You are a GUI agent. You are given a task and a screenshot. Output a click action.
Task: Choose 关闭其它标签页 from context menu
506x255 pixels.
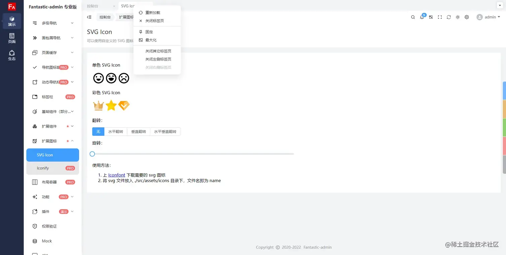coord(157,51)
